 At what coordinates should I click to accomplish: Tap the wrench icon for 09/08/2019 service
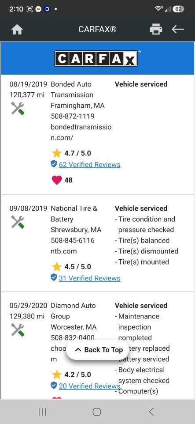click(18, 222)
